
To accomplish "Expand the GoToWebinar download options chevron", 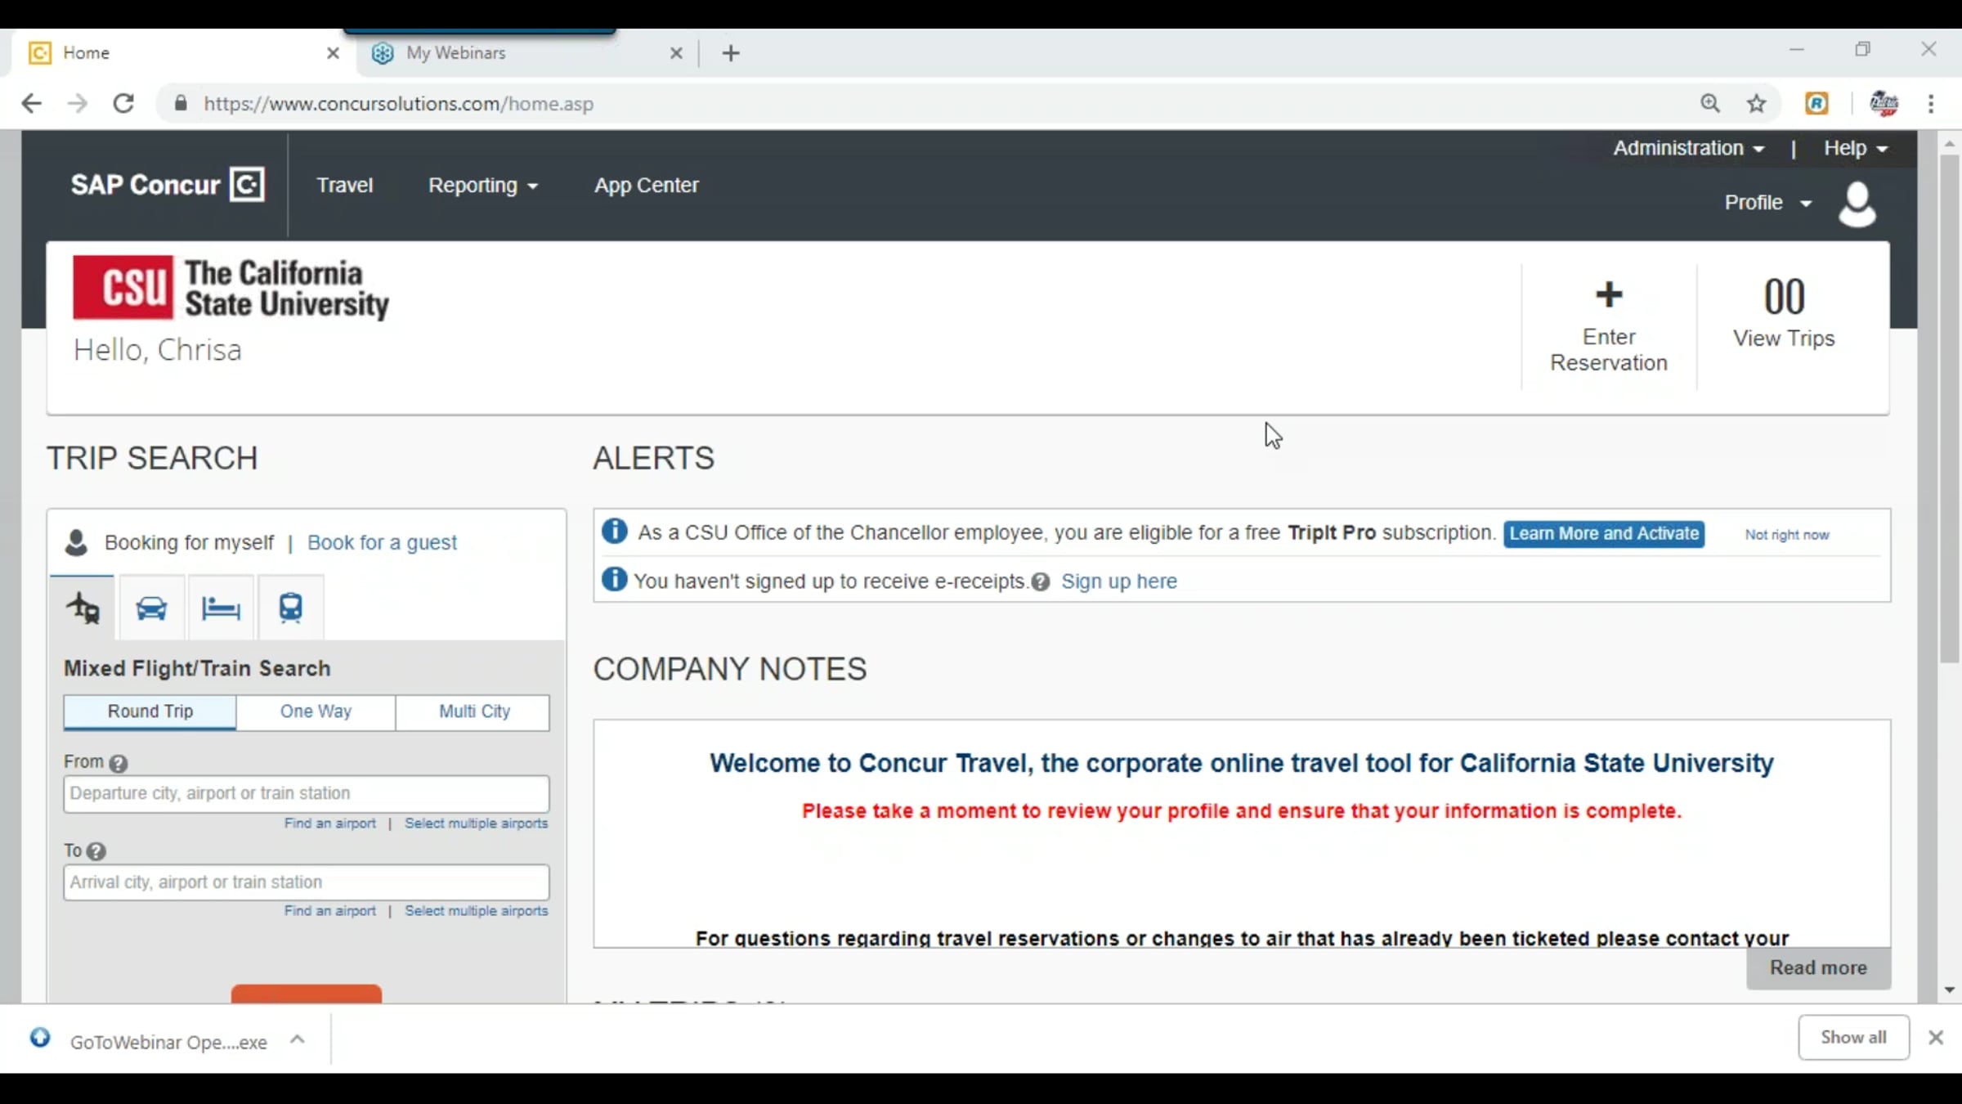I will [298, 1039].
